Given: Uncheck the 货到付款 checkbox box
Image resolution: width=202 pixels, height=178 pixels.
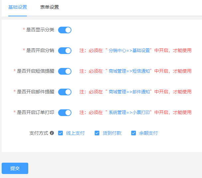Looking at the screenshot, I should point(97,133).
